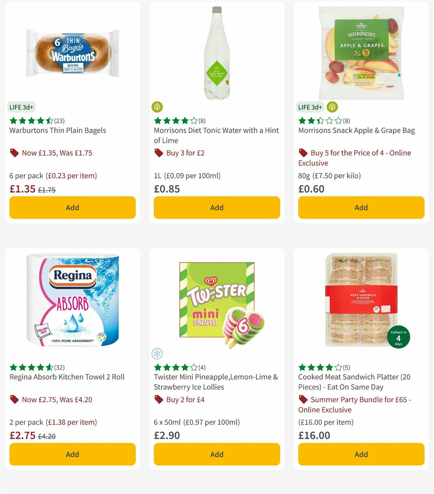The image size is (434, 494).
Task: Select the LIFE 3d+ badge on Apple & Grape Bag
Action: [310, 107]
